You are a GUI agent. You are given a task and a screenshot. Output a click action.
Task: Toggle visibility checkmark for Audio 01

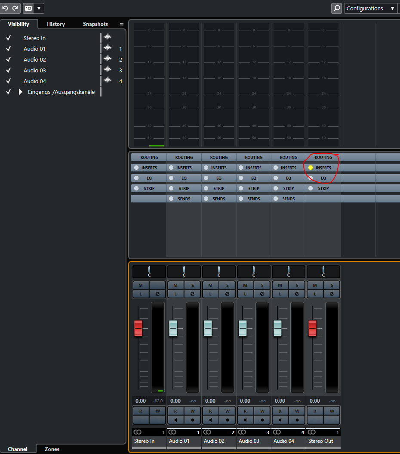(8, 49)
